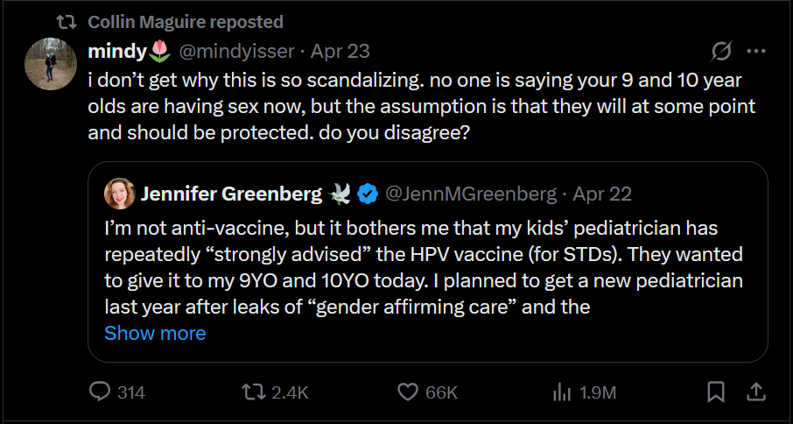
Task: Expand quoted post with Show more
Action: [x=155, y=333]
